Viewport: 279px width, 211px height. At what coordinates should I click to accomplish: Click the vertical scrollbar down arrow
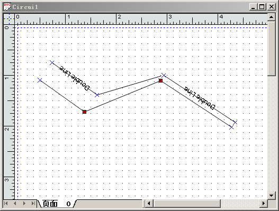(x=272, y=196)
